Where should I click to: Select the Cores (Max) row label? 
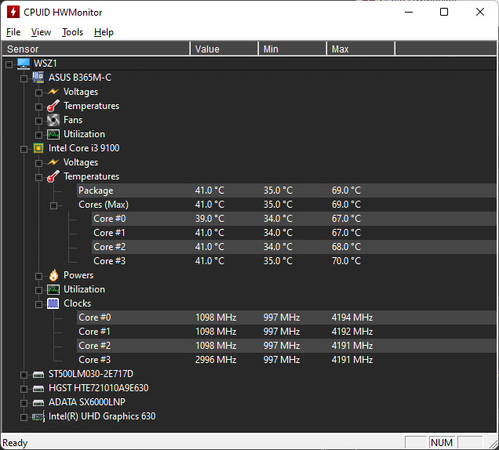tap(104, 205)
